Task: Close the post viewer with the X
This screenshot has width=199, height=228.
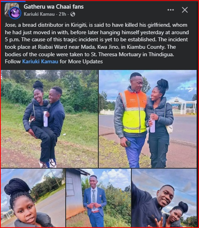Action: (185, 10)
